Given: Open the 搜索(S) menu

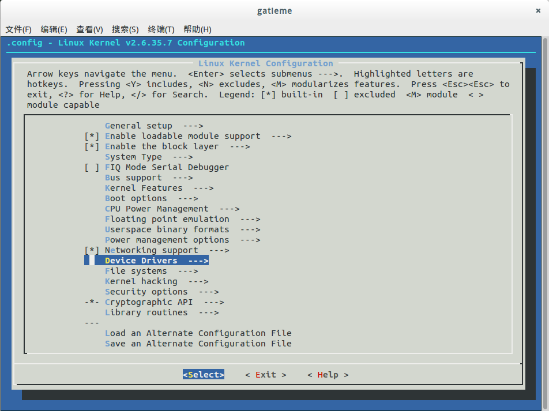Looking at the screenshot, I should [x=125, y=29].
